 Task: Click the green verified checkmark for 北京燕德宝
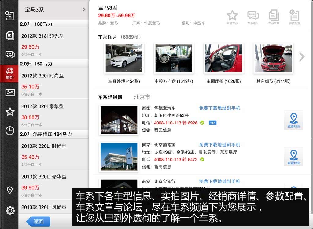point(202,160)
